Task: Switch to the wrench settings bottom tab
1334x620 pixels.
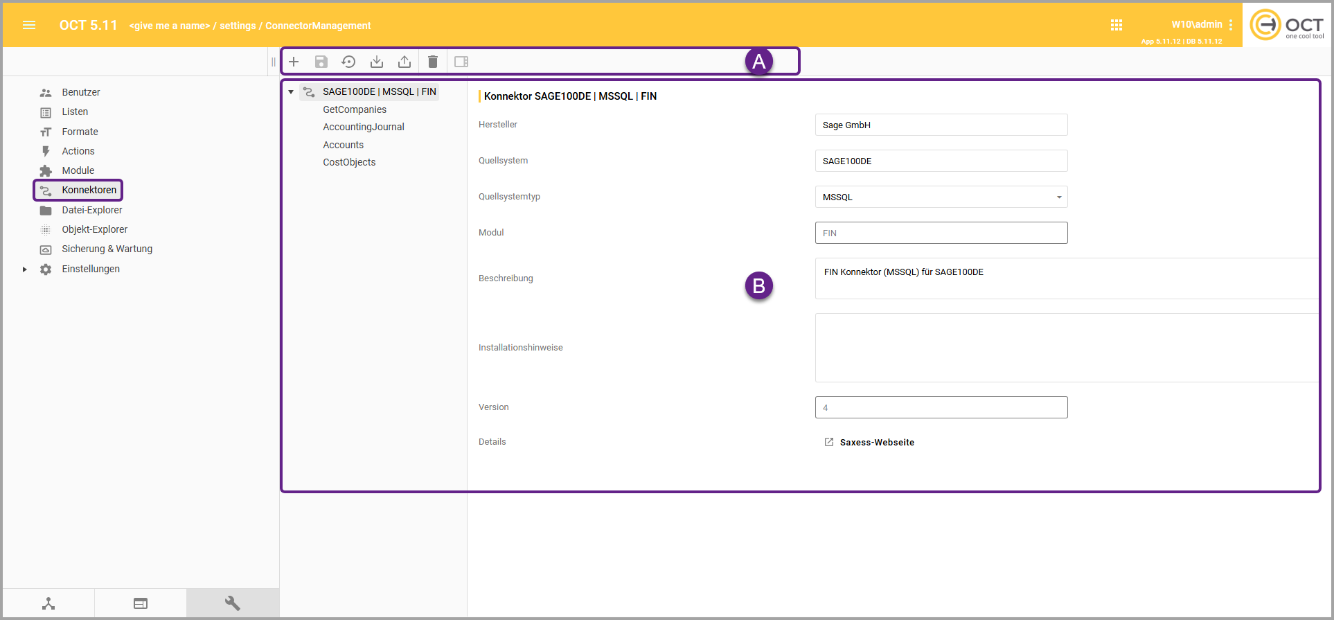Action: coord(232,603)
